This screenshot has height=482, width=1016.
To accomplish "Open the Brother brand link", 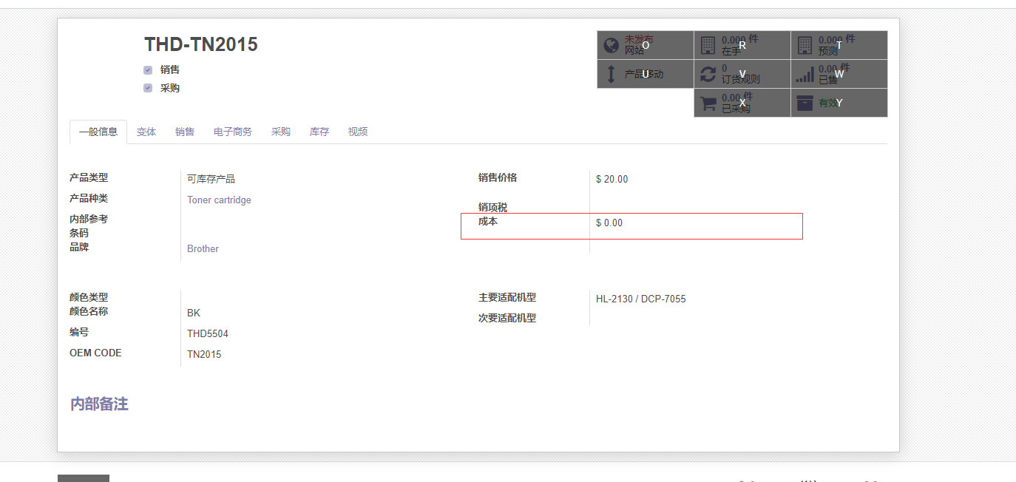I will pyautogui.click(x=203, y=249).
